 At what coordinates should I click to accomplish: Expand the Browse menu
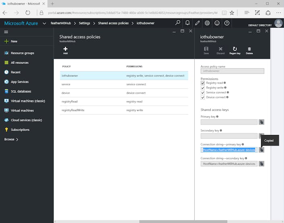pyautogui.click(x=11, y=139)
